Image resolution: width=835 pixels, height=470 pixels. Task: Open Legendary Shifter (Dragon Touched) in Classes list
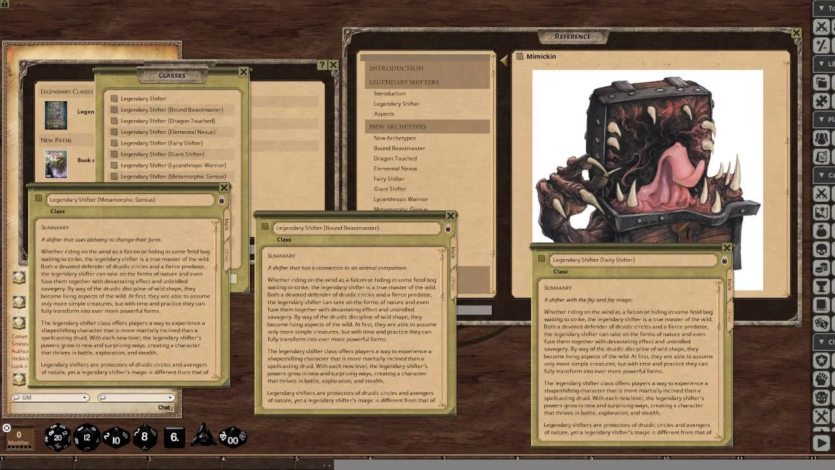pos(168,121)
